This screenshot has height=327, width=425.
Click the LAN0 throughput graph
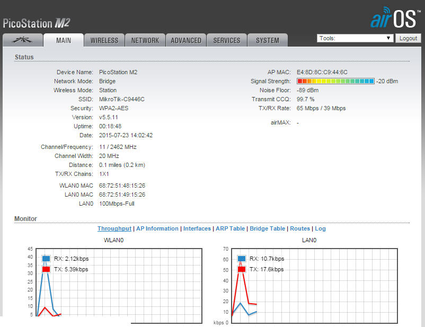[314, 286]
